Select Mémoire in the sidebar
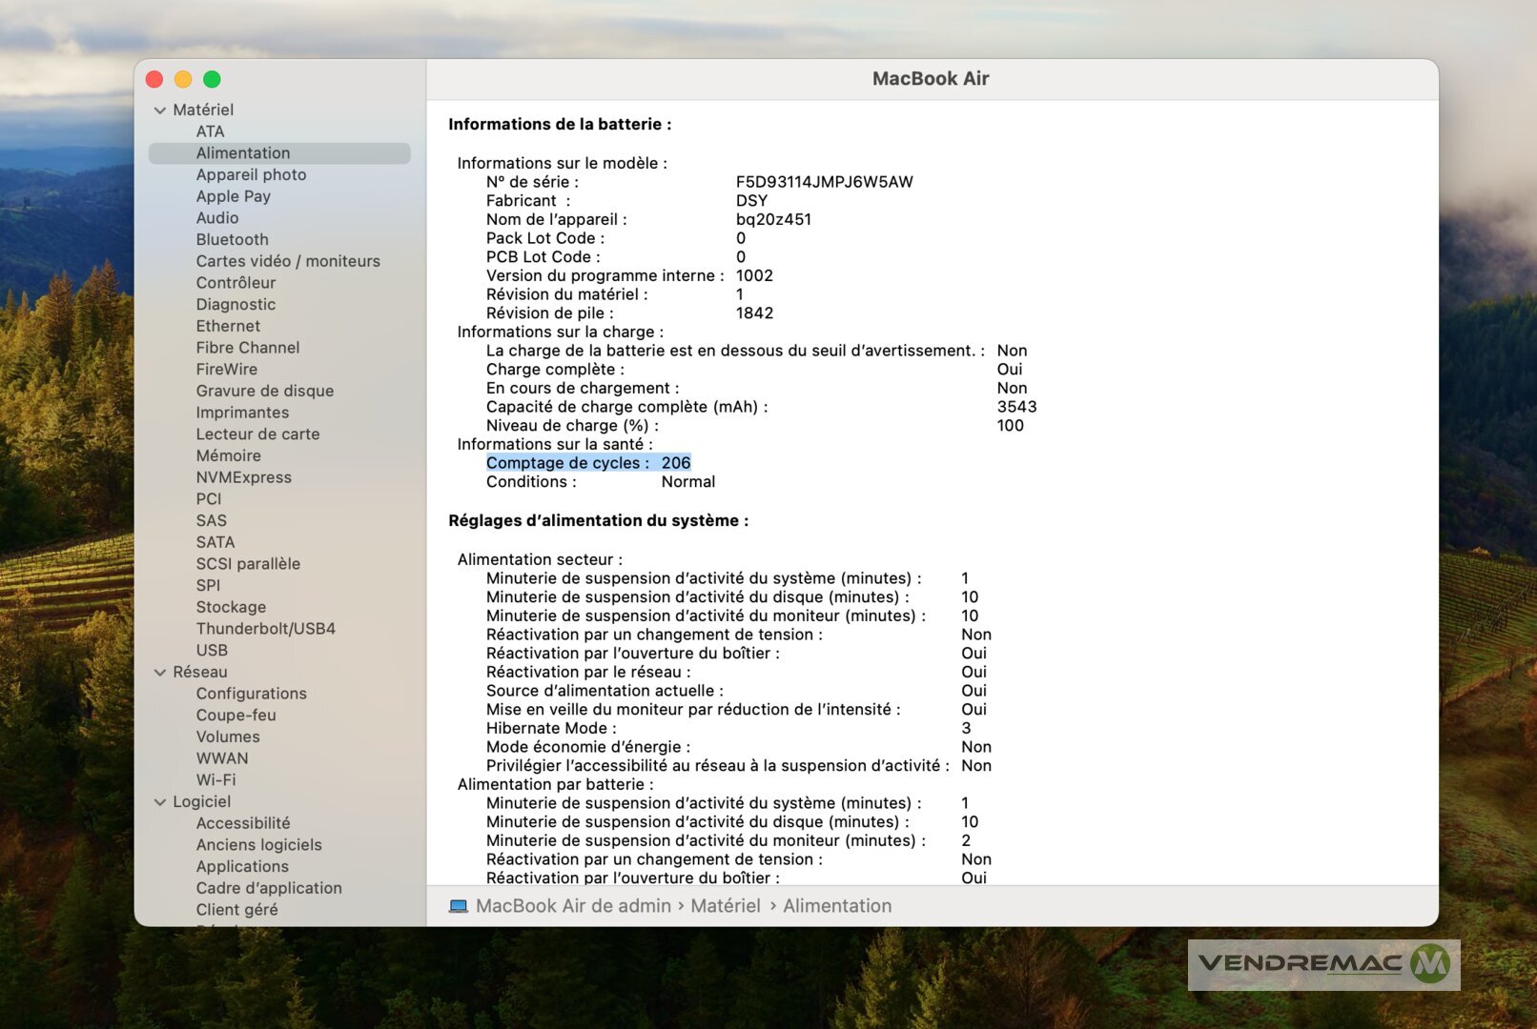The height and width of the screenshot is (1029, 1537). [x=228, y=455]
